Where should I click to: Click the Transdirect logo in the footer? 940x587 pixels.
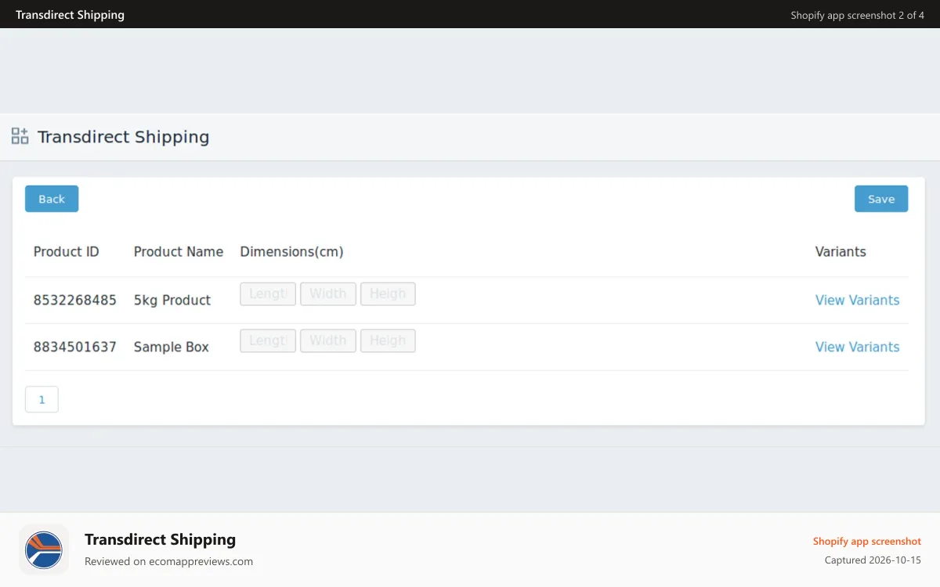click(44, 549)
